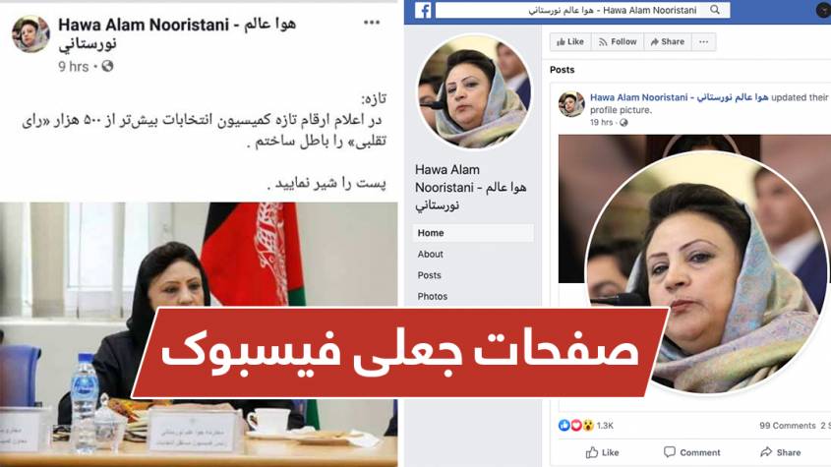Click the globe privacy icon beside 9 hrs

pos(107,66)
